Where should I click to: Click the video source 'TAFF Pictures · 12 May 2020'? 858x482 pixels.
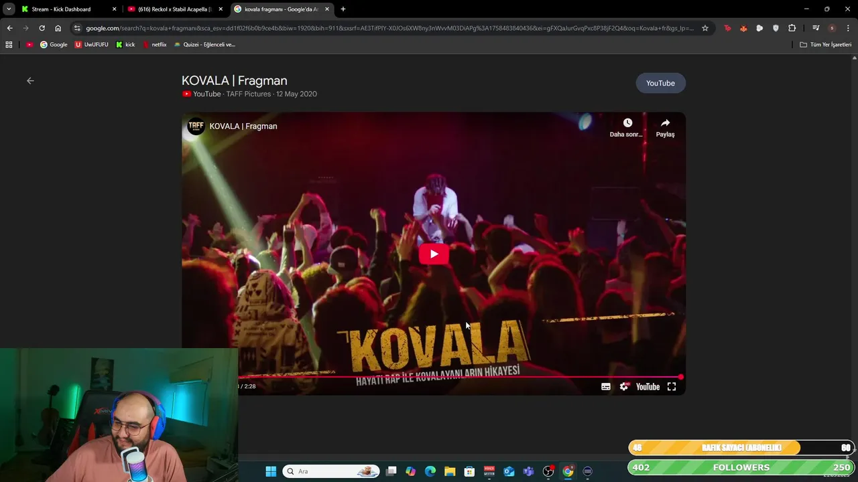(x=271, y=94)
